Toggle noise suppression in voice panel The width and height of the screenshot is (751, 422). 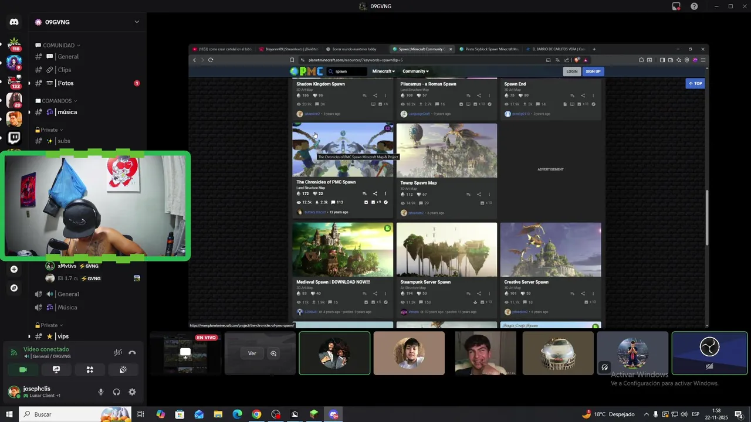(118, 352)
